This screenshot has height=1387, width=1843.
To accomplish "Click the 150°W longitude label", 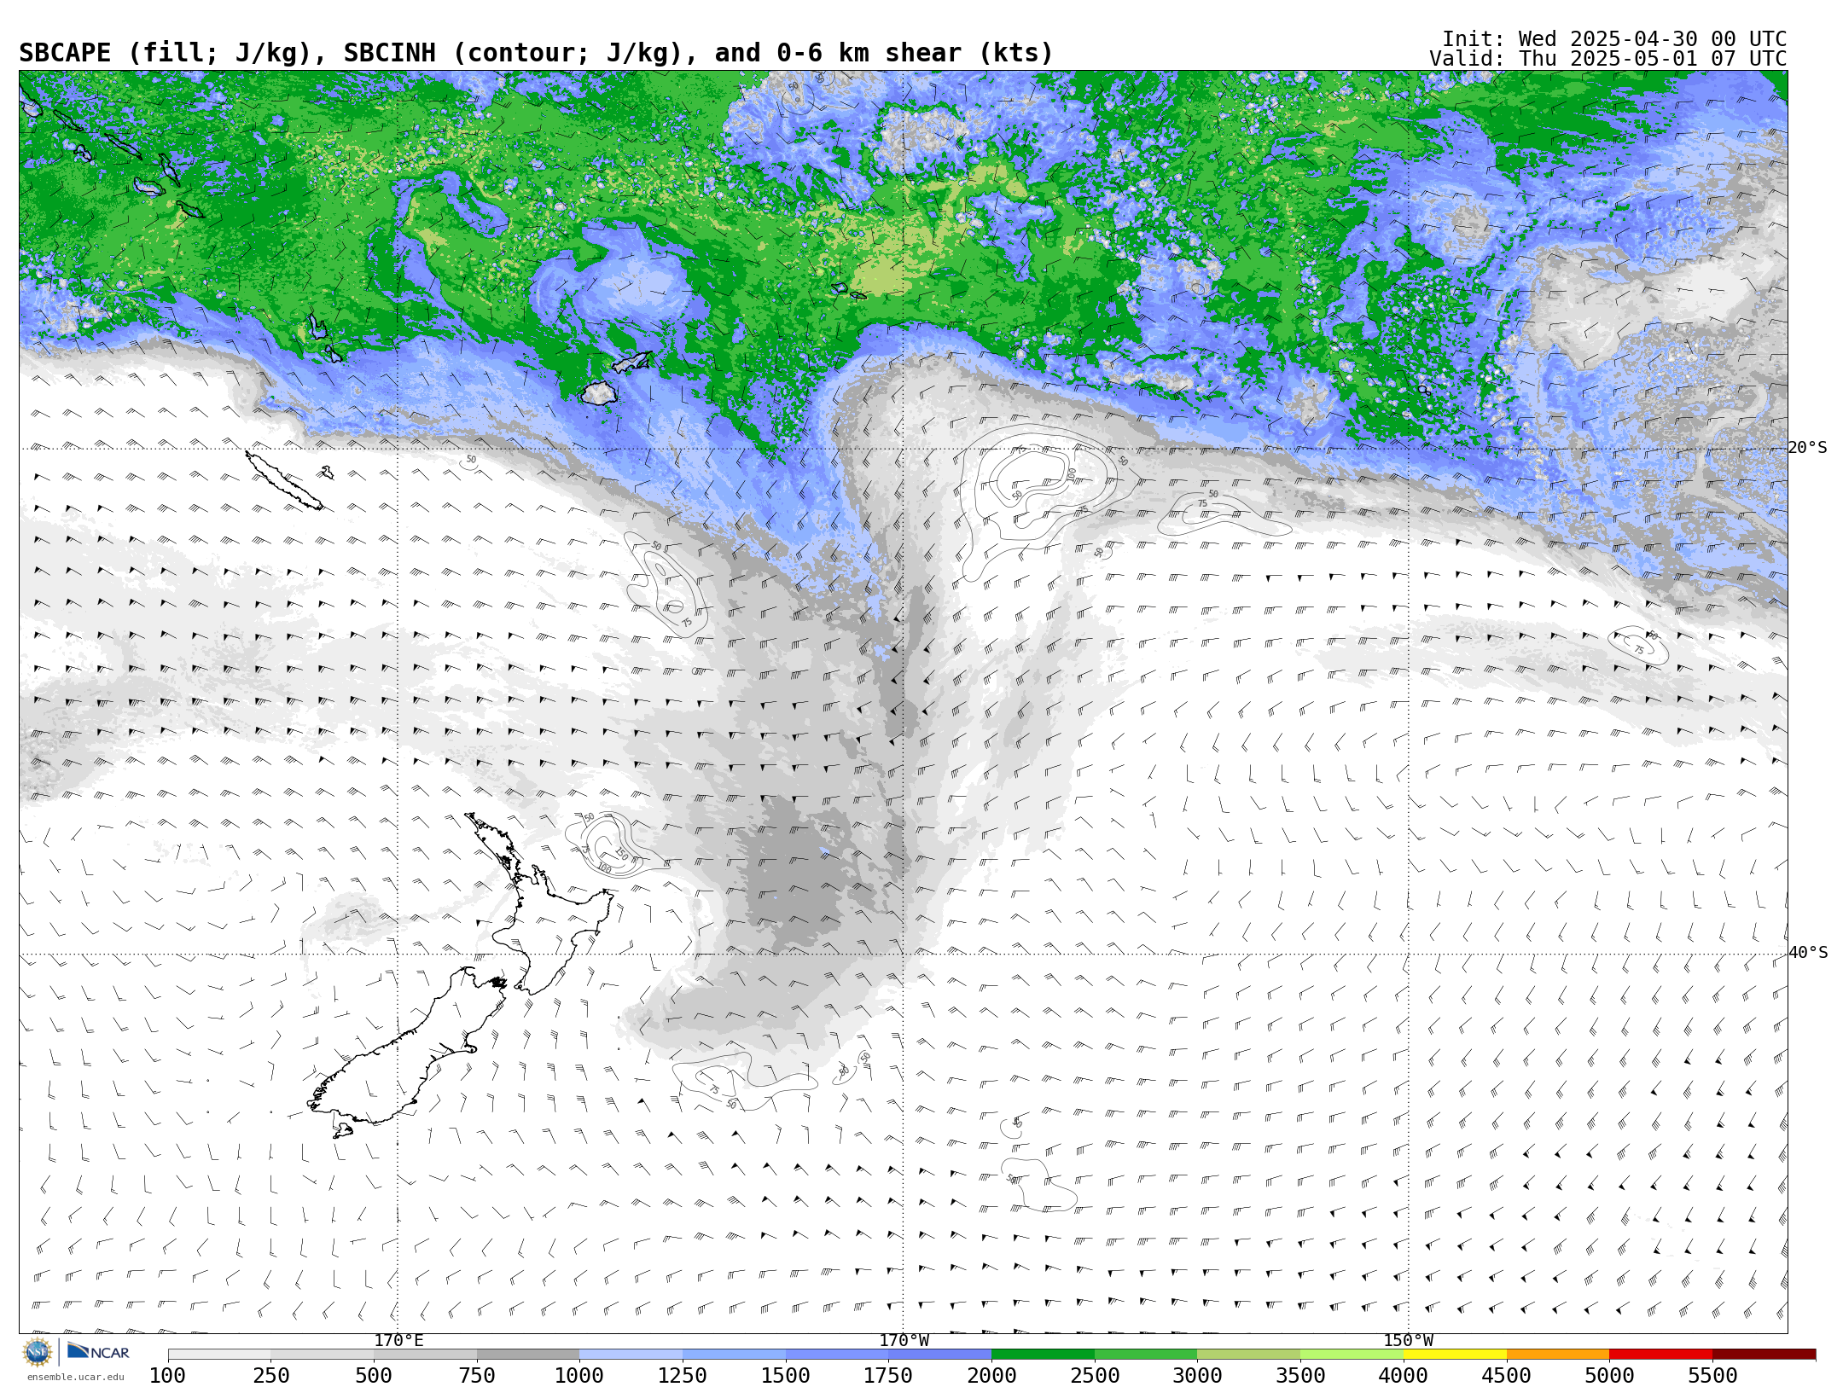I will tap(1409, 1341).
